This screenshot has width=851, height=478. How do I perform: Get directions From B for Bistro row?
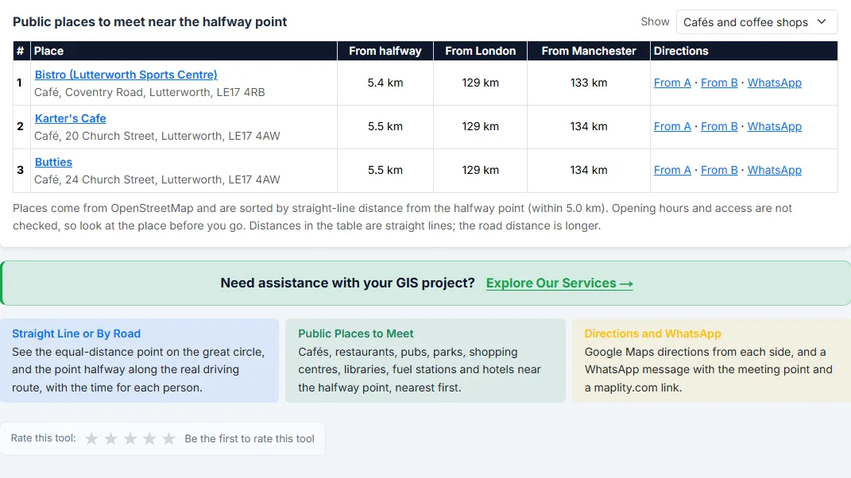(719, 83)
